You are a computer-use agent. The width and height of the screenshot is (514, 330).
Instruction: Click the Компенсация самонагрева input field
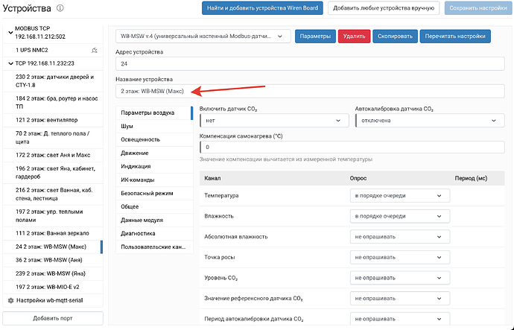(352, 147)
